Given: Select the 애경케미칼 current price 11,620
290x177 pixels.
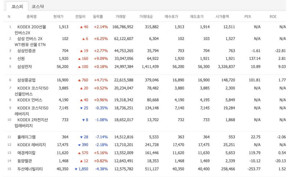Looking at the screenshot, I should [62, 153].
